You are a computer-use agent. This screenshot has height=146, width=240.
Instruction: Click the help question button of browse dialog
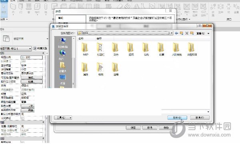[x=200, y=26]
